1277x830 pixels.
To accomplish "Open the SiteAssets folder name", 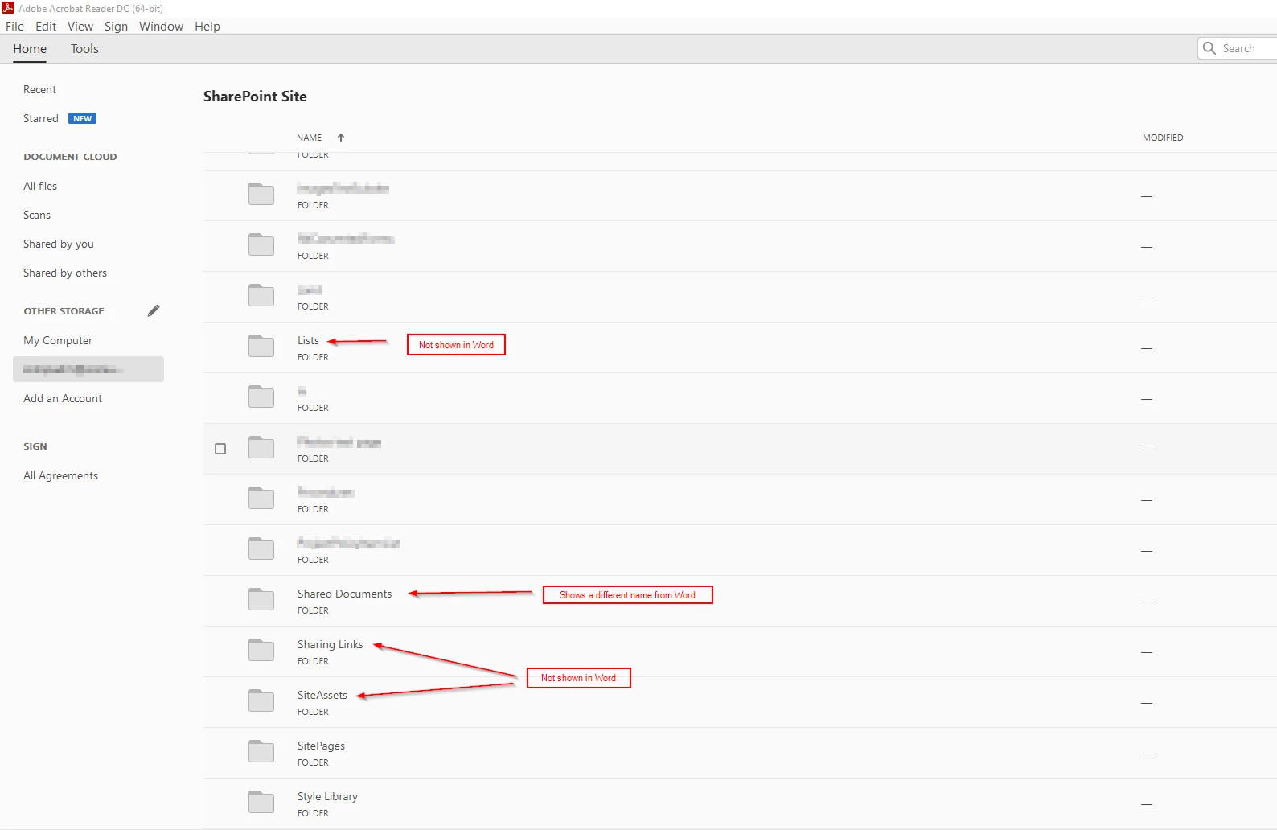I will (x=322, y=695).
